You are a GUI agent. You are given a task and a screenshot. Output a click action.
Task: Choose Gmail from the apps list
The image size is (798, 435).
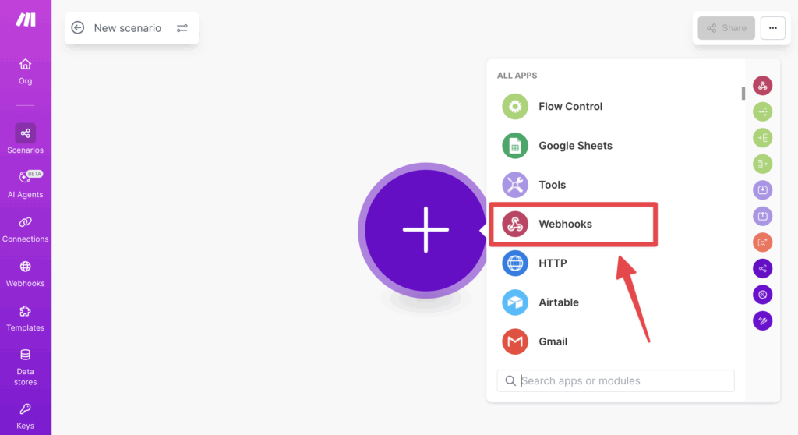[x=616, y=341]
